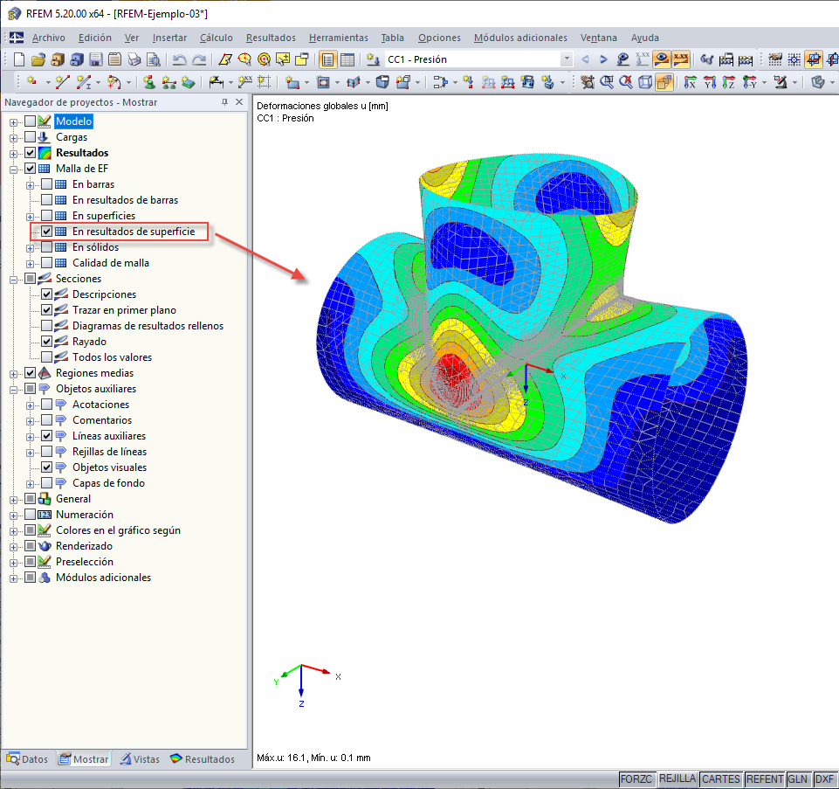Switch to the Datos navigator tab
This screenshot has height=789, width=839.
27,759
